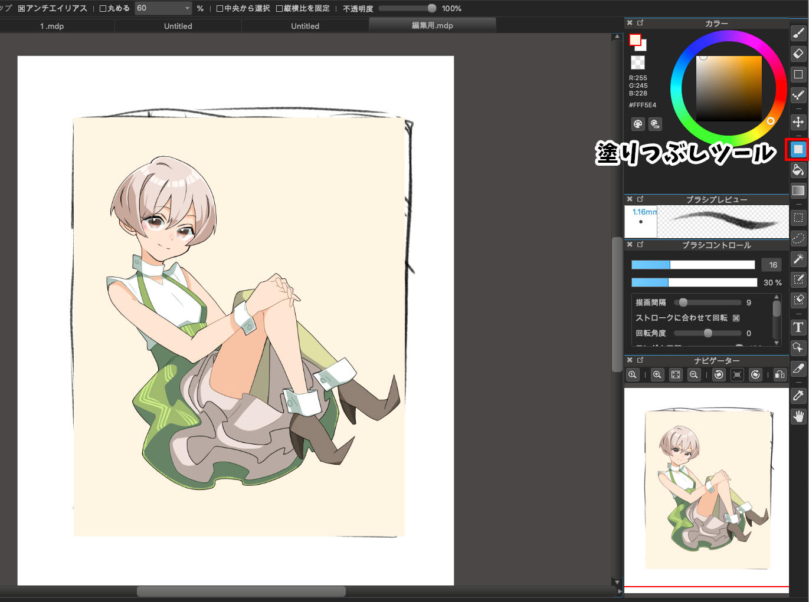809x602 pixels.
Task: Click zoom in button in Navigator
Action: [x=657, y=374]
